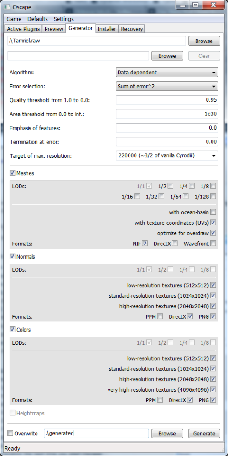Enable Meshes LOD 1/4 checkbox
The width and height of the screenshot is (228, 456).
click(192, 186)
